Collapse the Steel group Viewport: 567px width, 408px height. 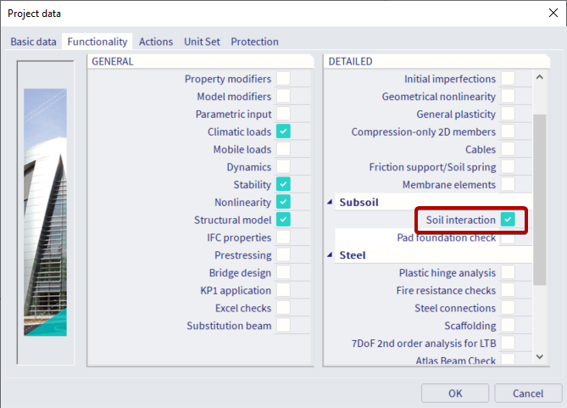click(x=330, y=254)
